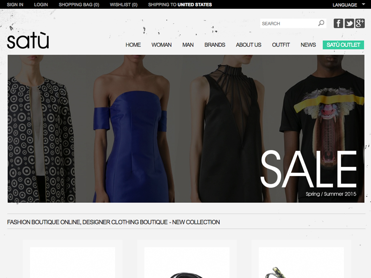Open the middle product card thumbnail

point(187,262)
